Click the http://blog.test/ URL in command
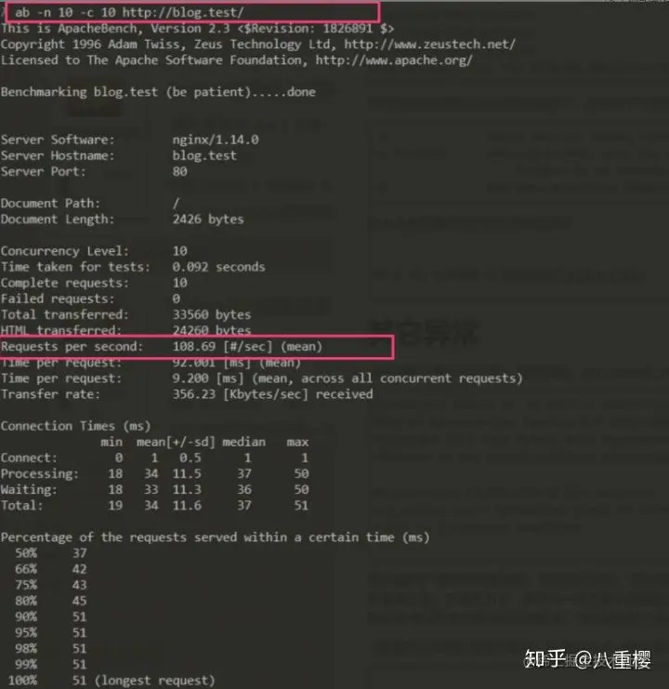The height and width of the screenshot is (689, 669). coord(183,12)
